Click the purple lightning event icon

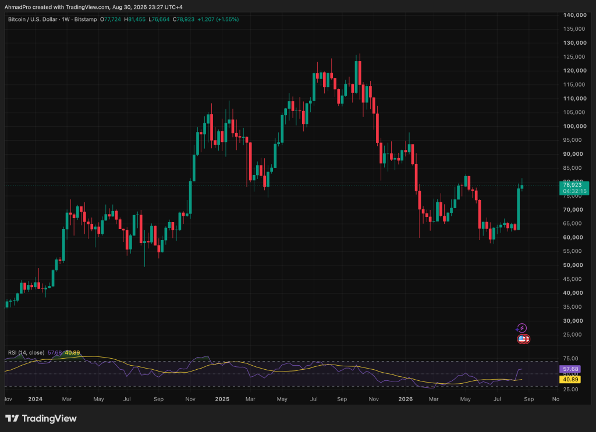pyautogui.click(x=522, y=328)
